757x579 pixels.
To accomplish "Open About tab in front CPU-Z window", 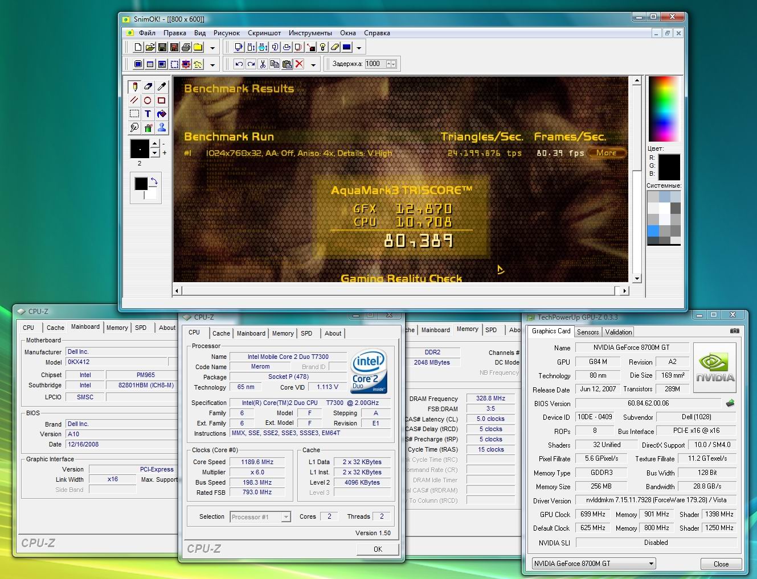I will (333, 334).
